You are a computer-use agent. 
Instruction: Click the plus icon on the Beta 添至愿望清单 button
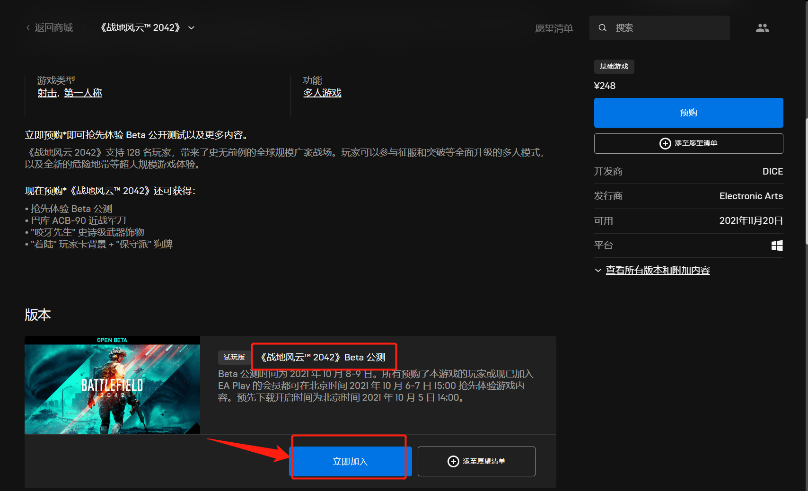pos(453,461)
